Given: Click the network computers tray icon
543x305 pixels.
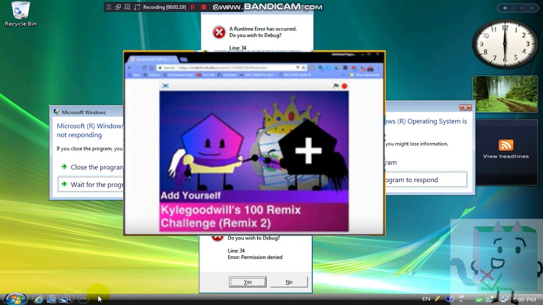Looking at the screenshot, I should click(x=504, y=299).
